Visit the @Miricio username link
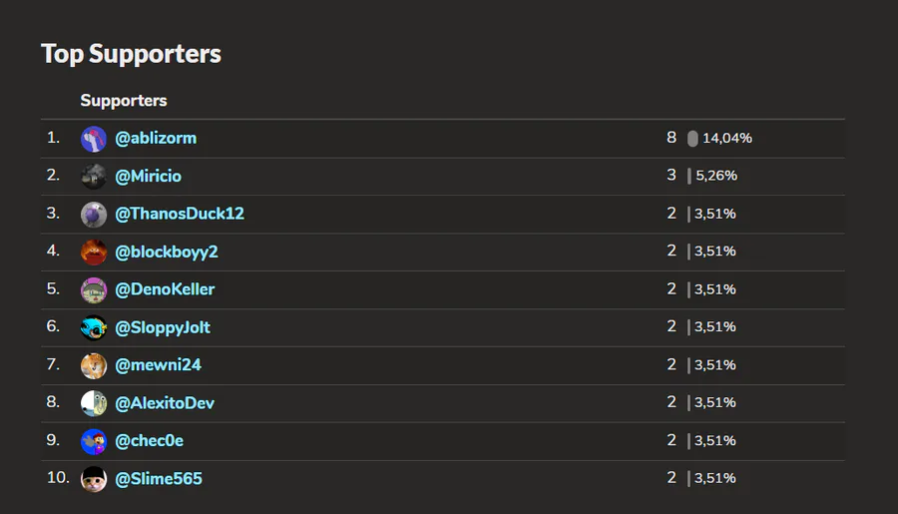Screen dimensions: 898x514 pyautogui.click(x=148, y=176)
